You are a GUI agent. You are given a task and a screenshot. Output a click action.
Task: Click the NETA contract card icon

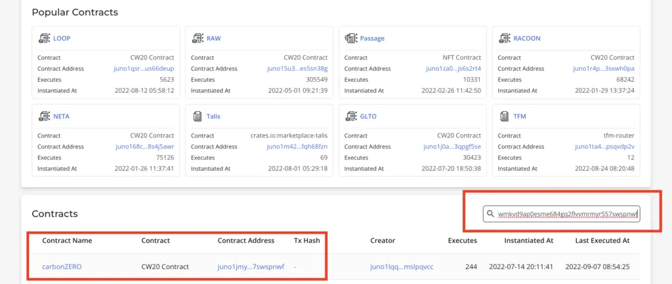44,116
